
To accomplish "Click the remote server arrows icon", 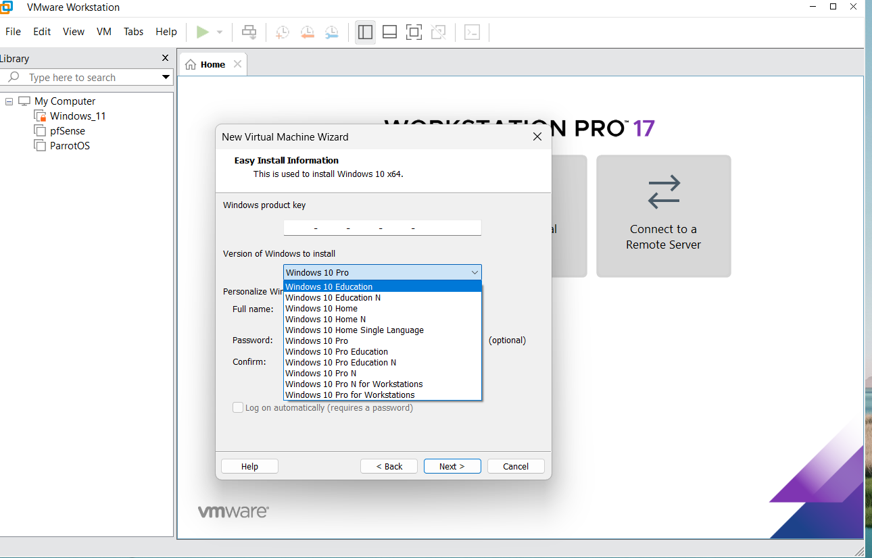I will click(664, 192).
